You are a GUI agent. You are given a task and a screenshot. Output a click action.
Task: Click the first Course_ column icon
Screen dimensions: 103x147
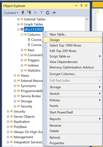pos(29,40)
